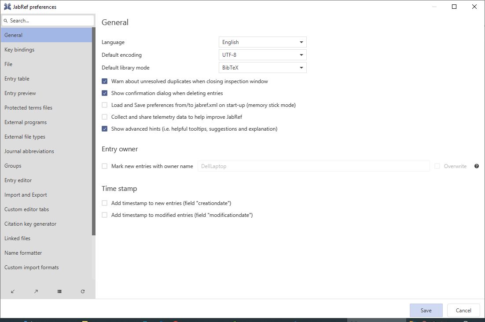Open Groups preferences

point(46,166)
